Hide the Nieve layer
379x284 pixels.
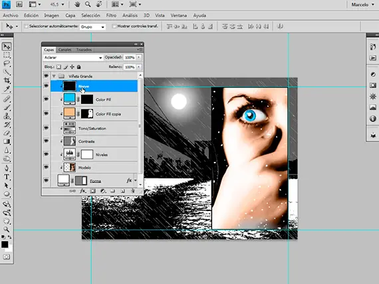46,86
